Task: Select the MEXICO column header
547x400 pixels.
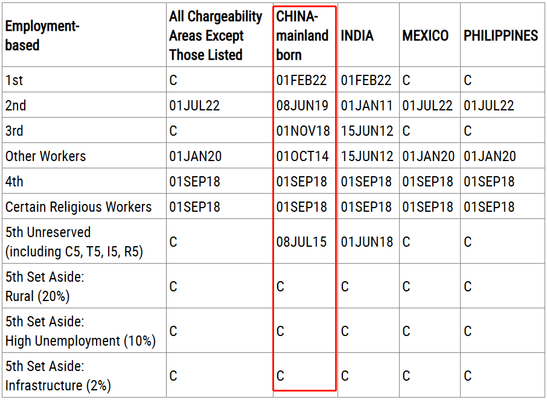Action: 425,36
